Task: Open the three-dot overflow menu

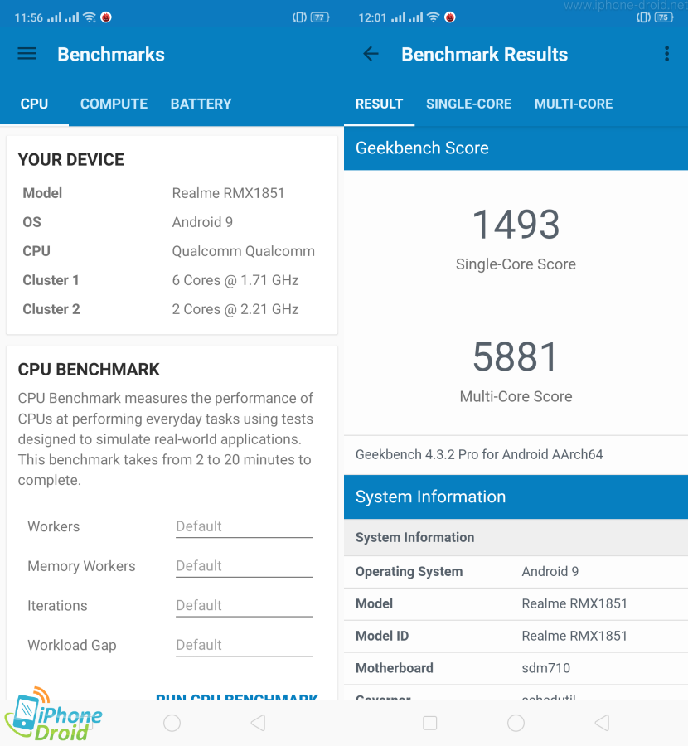Action: tap(666, 54)
